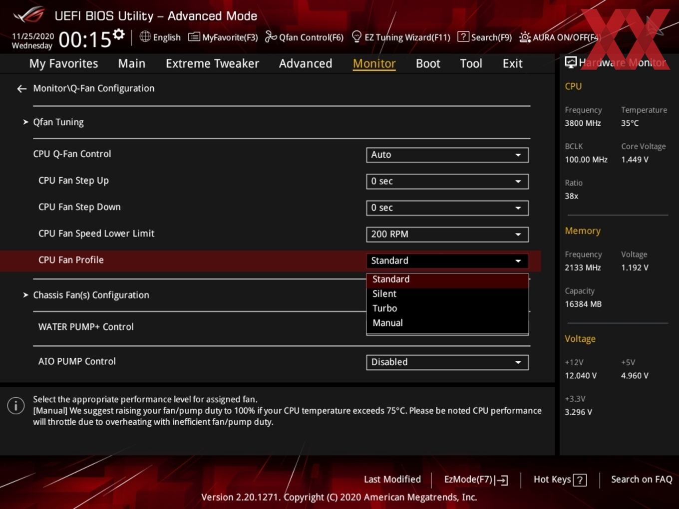Open My Favorites tab
The width and height of the screenshot is (679, 509).
[63, 63]
